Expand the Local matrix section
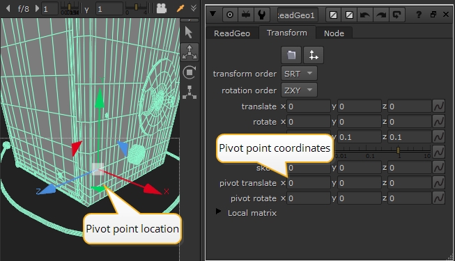The width and height of the screenshot is (455, 261). [x=218, y=212]
